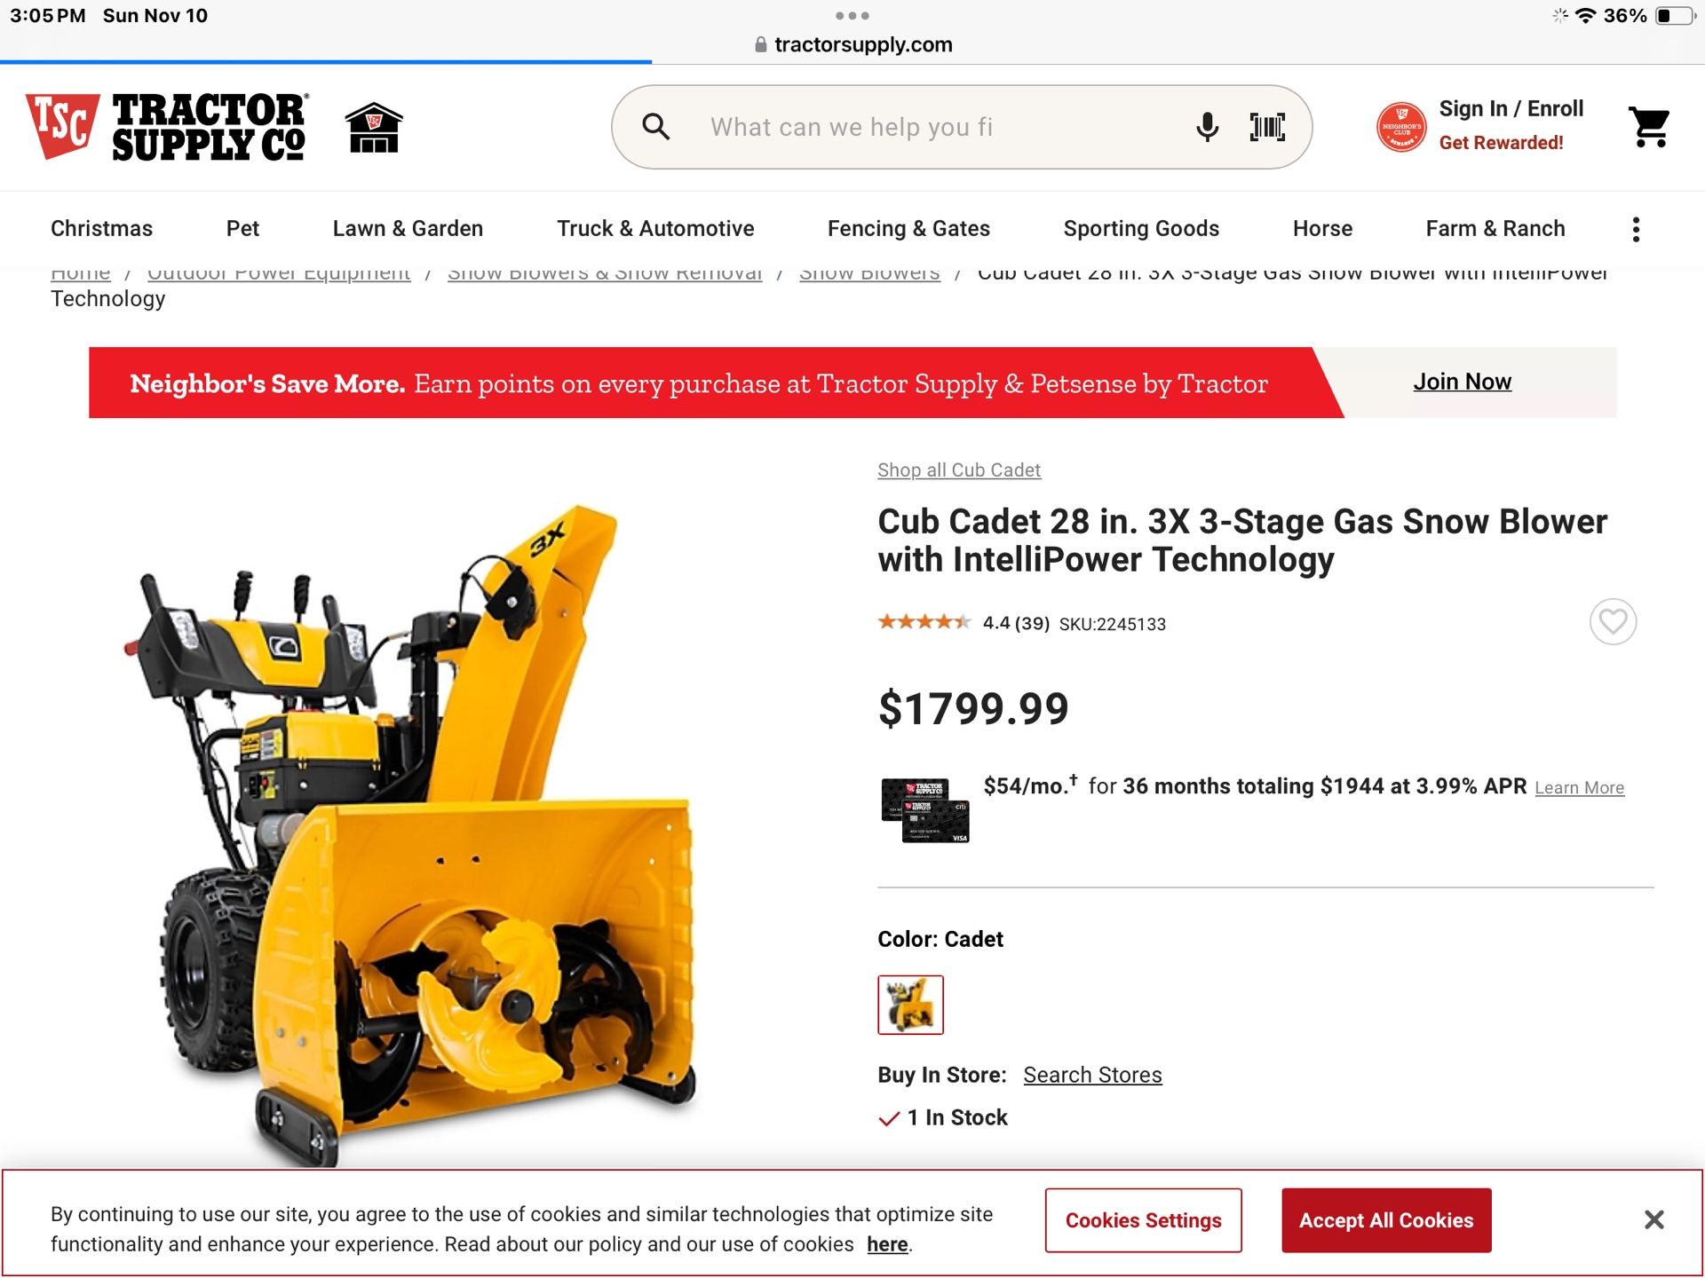Open Shop all Cub Cadet link
The image size is (1705, 1278).
click(x=959, y=469)
